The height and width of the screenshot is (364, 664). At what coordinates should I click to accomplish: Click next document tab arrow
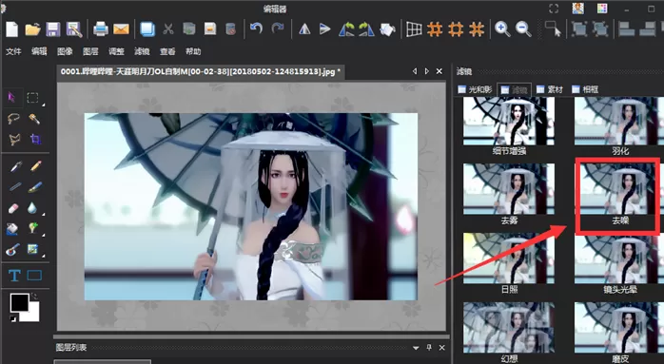point(427,71)
